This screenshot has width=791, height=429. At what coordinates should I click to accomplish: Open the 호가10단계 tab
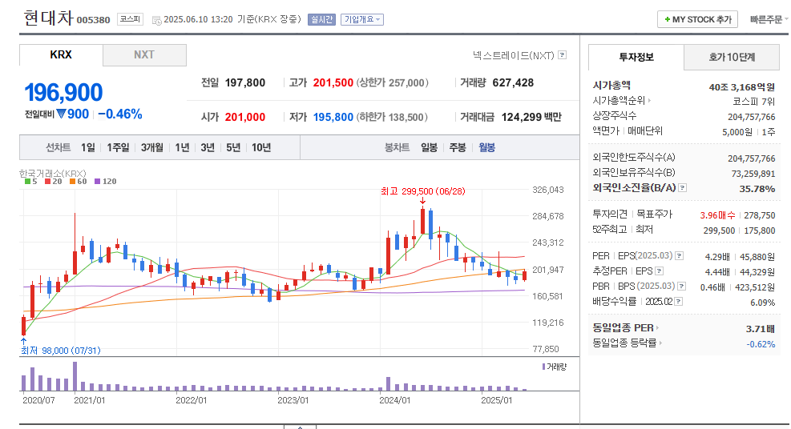[732, 58]
